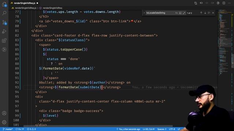The width and height of the screenshot is (234, 131).
Task: Click '408ml-auto' on line 96
Action: 144,101
